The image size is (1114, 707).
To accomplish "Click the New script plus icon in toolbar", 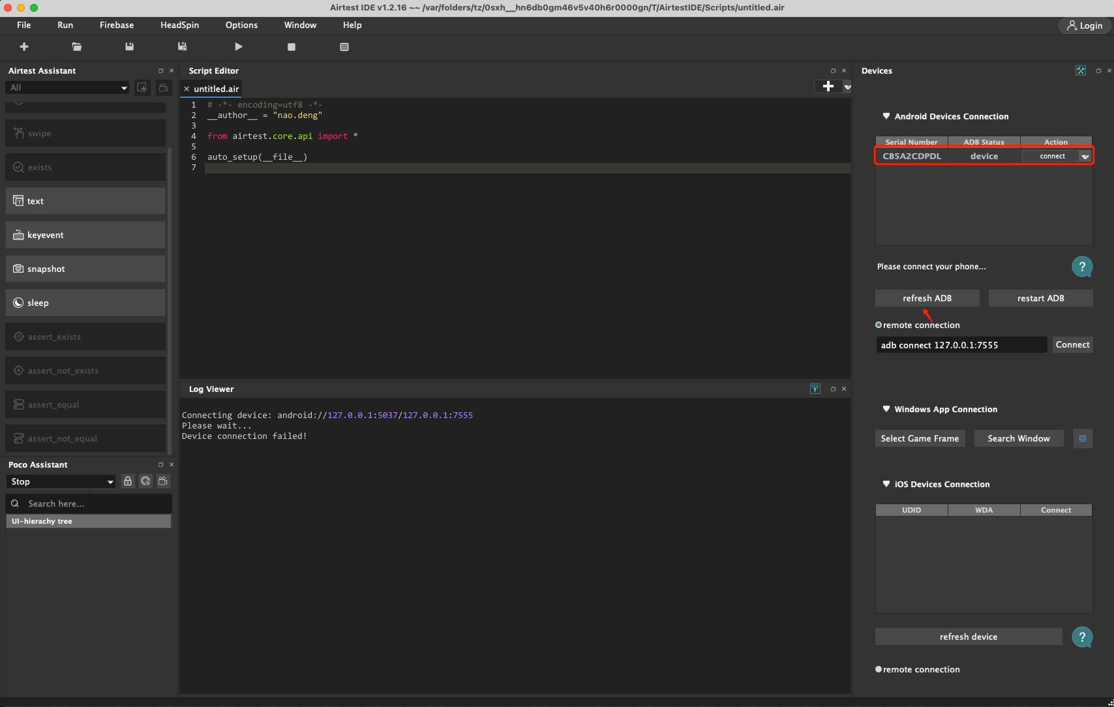I will pos(24,47).
